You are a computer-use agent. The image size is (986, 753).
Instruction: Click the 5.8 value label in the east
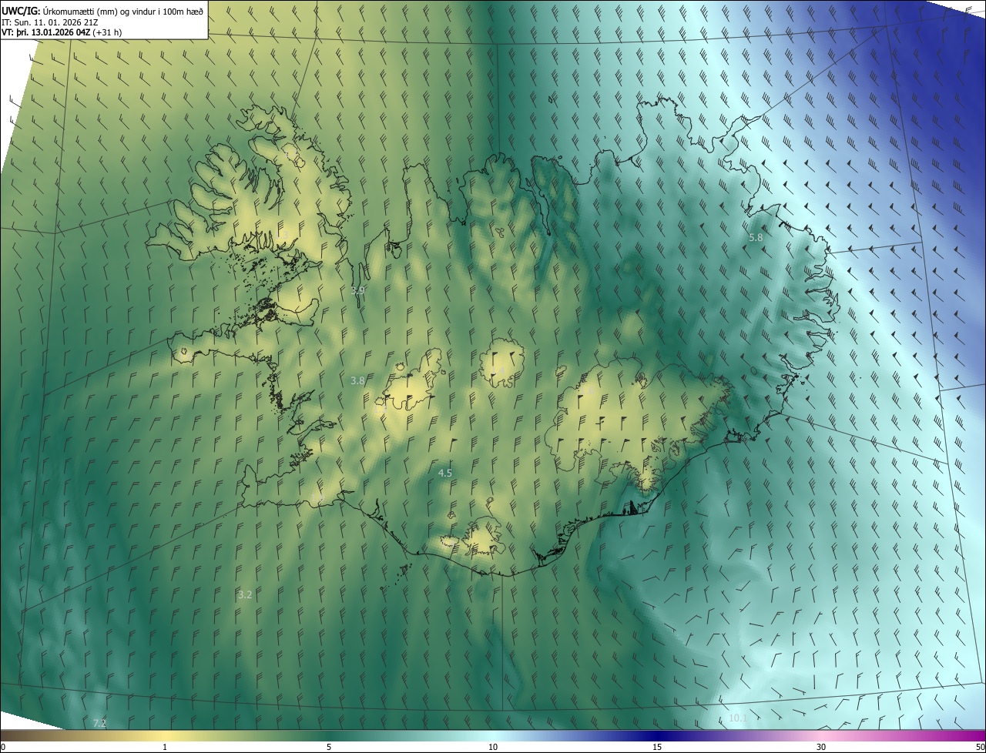pos(756,238)
